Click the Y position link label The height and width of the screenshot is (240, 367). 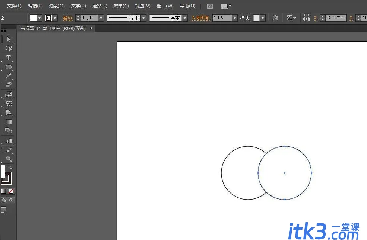tap(351, 18)
